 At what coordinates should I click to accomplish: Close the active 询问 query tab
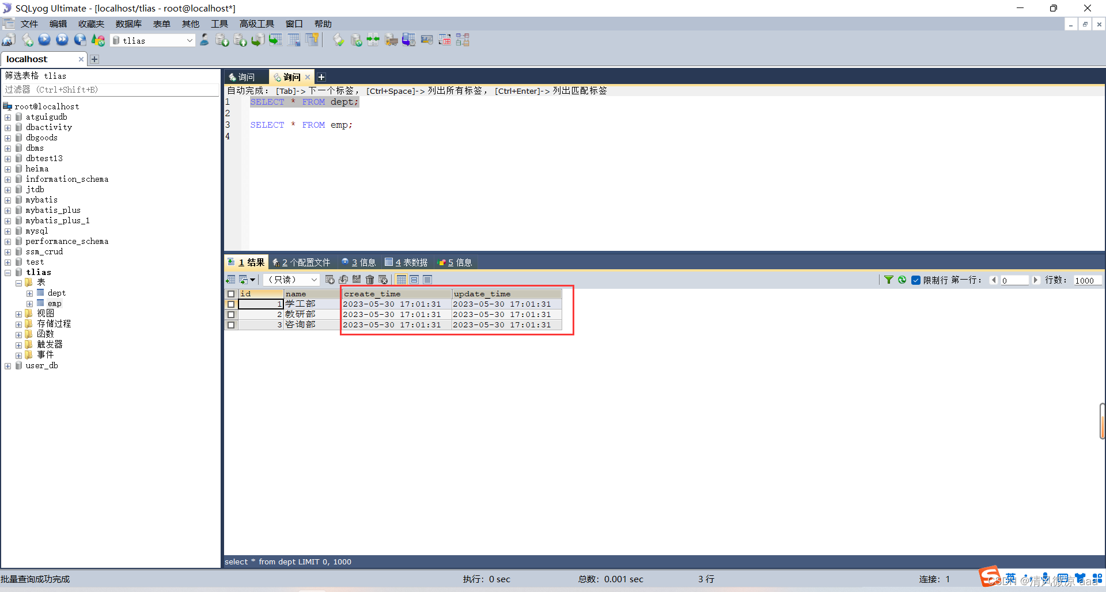tap(308, 77)
